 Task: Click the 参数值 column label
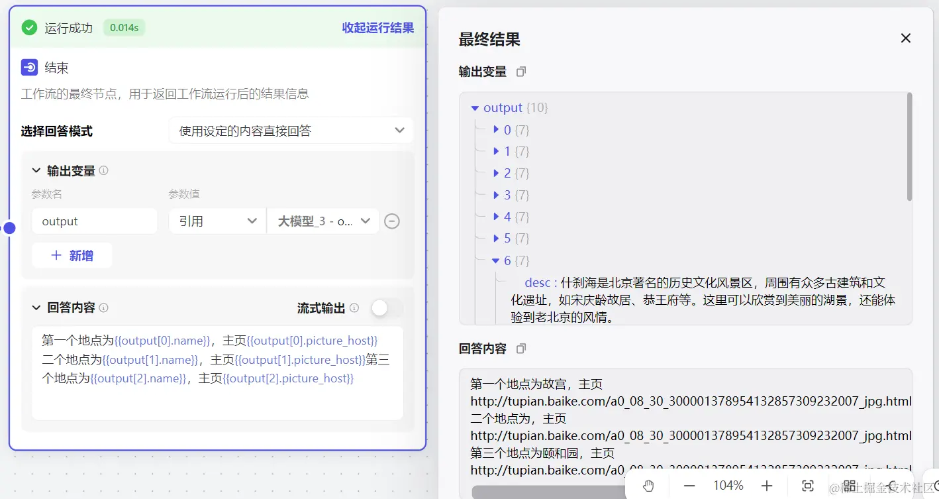pyautogui.click(x=184, y=194)
